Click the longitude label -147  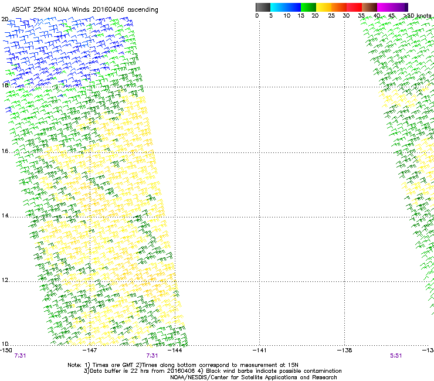point(90,351)
